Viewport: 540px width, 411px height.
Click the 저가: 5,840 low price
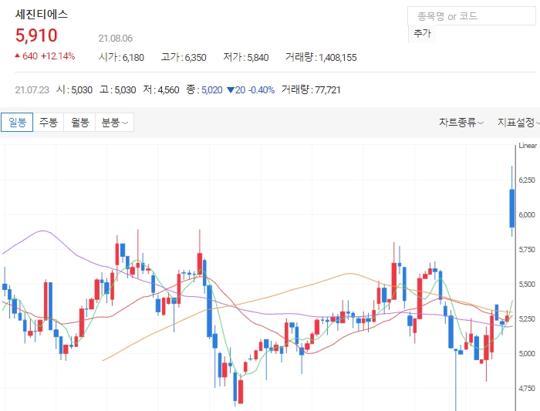[246, 57]
